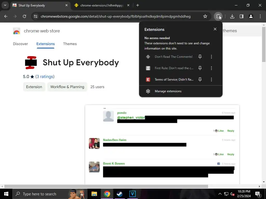
Task: Reload the current page
Action: pos(24,16)
